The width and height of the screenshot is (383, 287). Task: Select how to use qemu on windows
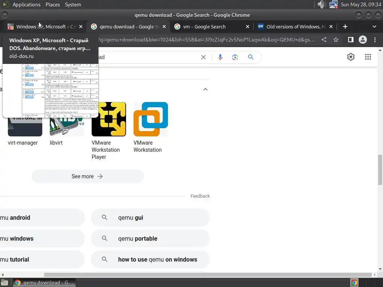coord(150,259)
